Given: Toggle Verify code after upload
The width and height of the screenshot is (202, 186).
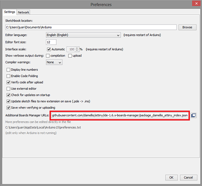Looking at the screenshot, I should coord(8,82).
